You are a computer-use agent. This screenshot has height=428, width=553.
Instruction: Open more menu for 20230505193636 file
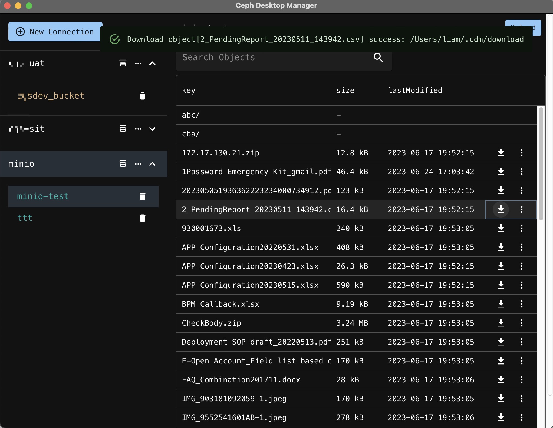tap(521, 190)
